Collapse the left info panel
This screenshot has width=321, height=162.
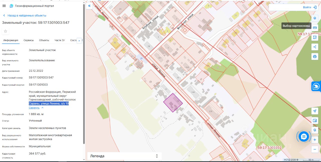tap(89, 6)
